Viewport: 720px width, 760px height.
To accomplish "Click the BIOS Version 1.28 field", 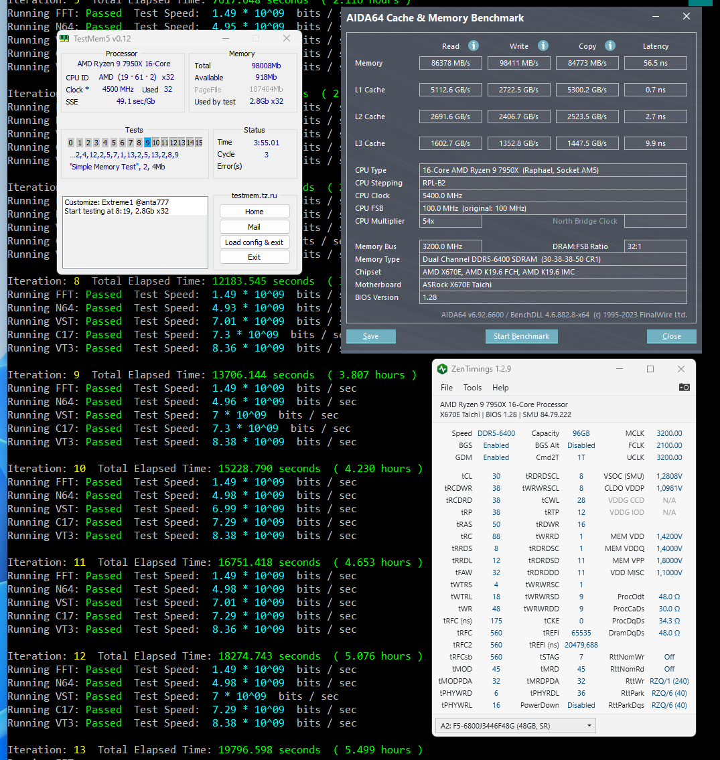I will pos(553,297).
